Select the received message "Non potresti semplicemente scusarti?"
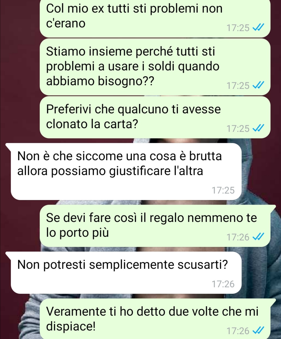Image resolution: width=281 pixels, height=339 pixels. [x=124, y=273]
